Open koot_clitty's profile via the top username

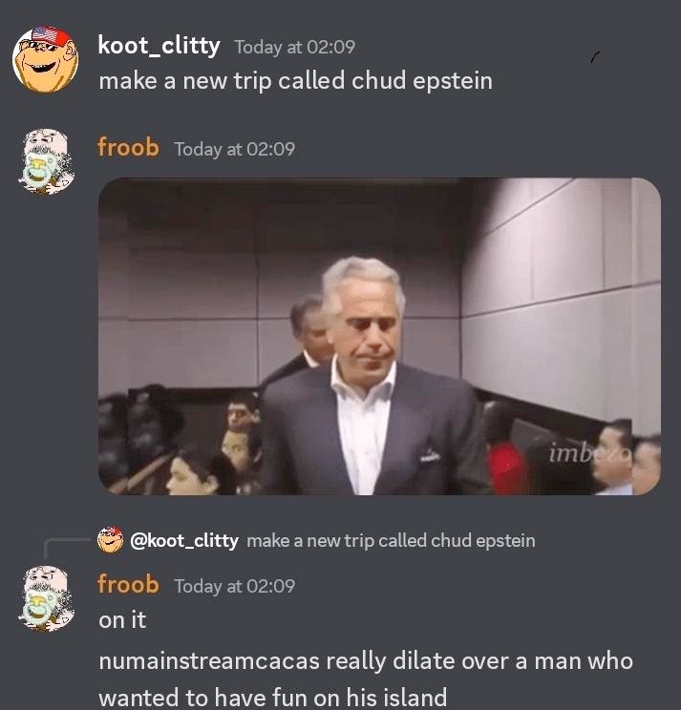point(160,46)
